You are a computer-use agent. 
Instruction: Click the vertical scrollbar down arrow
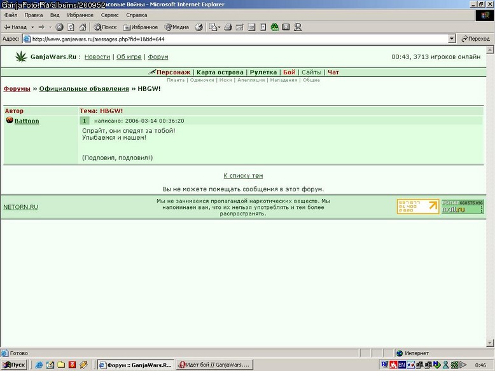click(x=490, y=342)
